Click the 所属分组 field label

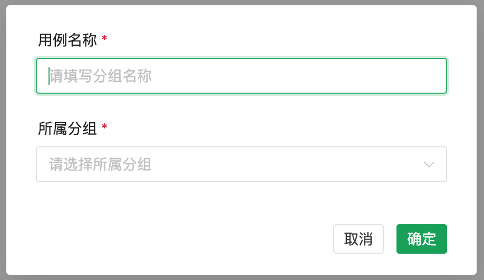pyautogui.click(x=67, y=128)
